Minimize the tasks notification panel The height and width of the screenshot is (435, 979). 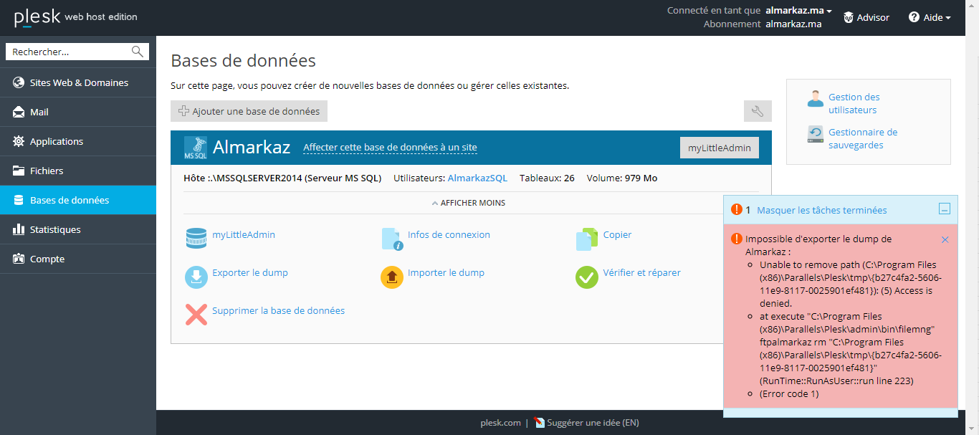pos(945,209)
